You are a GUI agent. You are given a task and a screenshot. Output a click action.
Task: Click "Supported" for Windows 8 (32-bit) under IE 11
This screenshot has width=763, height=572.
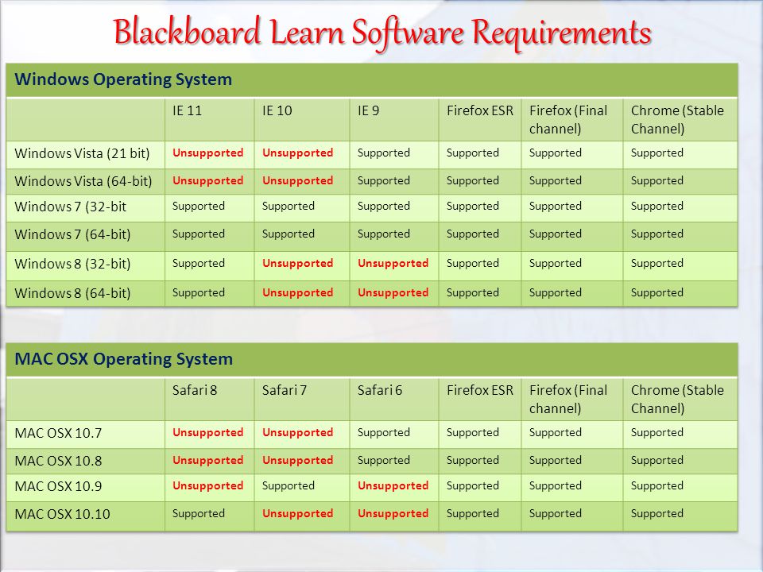coord(199,264)
